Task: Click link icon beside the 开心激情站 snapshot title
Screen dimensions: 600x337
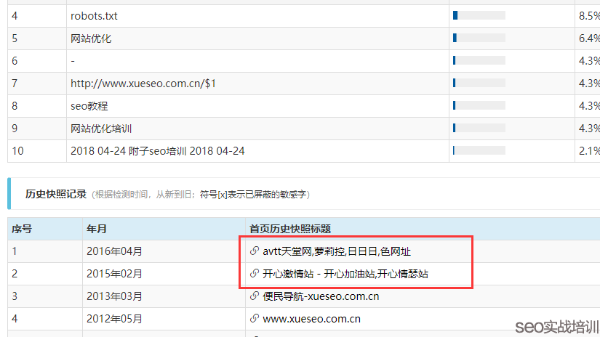Action: [x=255, y=274]
